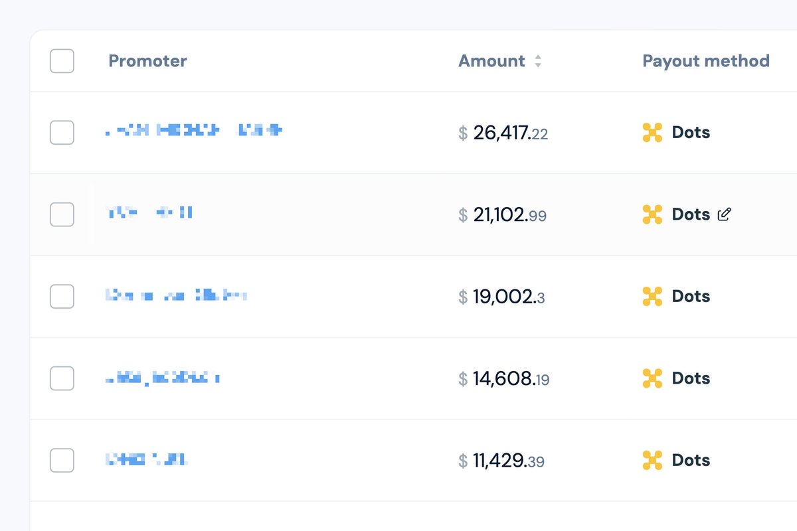797x531 pixels.
Task: Mark the checkbox for the $14,608.19 payout
Action: click(62, 378)
